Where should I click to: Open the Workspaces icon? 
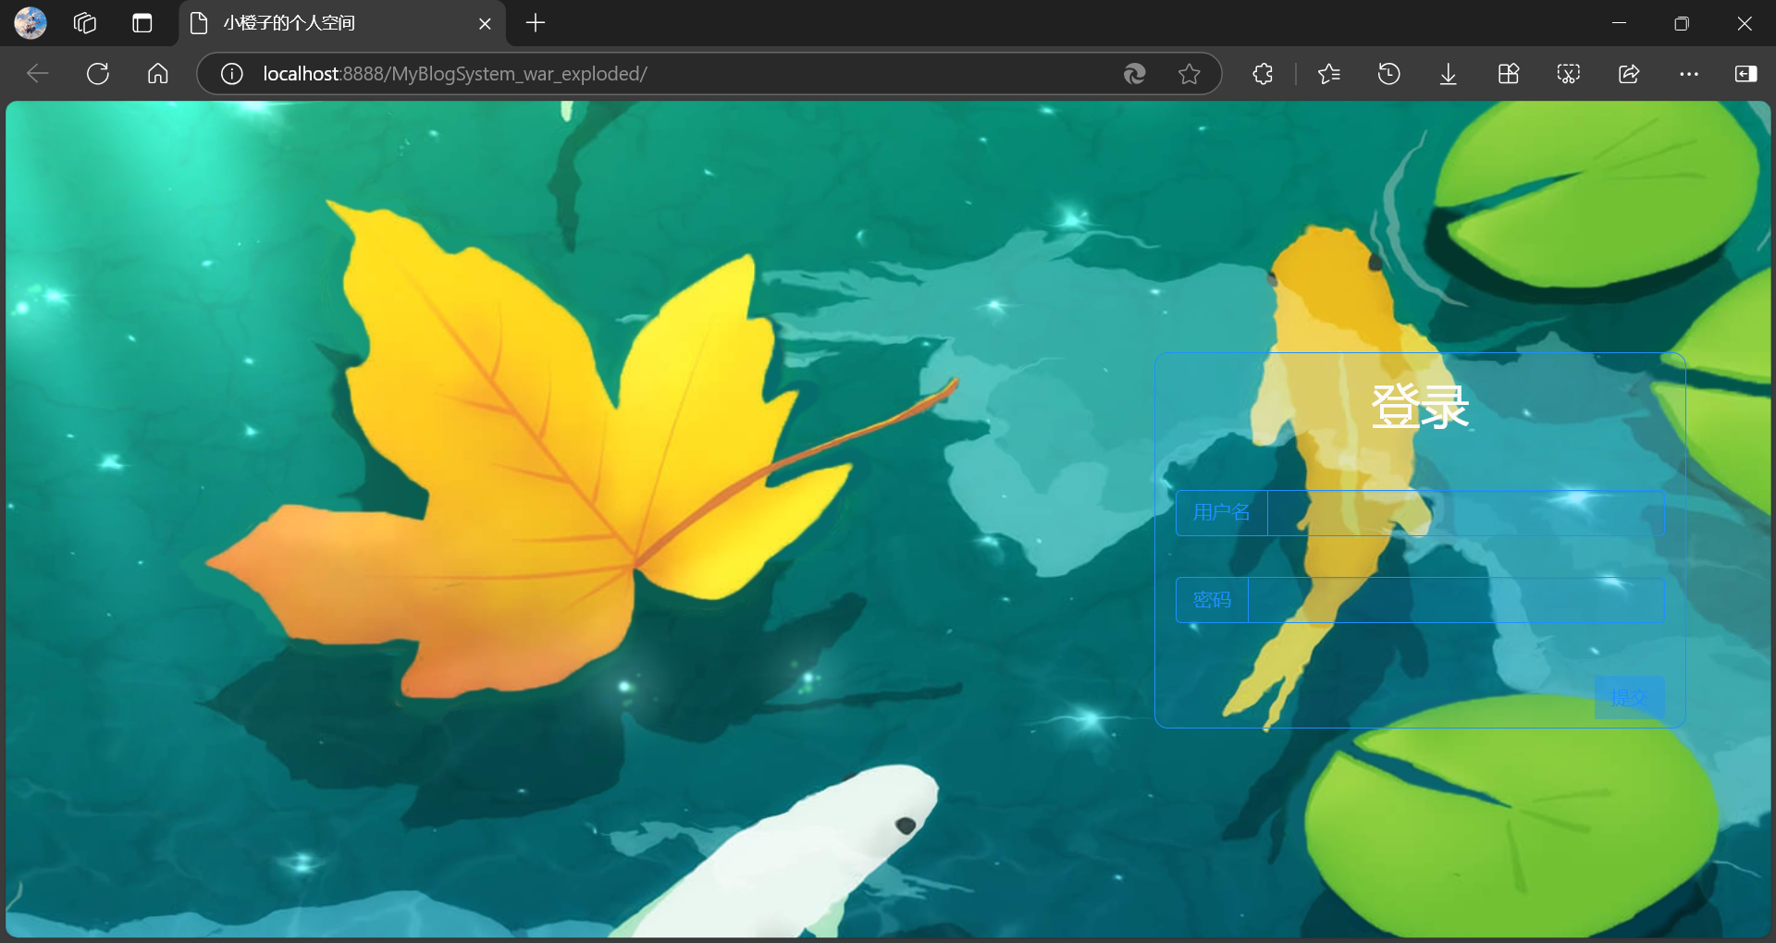85,23
